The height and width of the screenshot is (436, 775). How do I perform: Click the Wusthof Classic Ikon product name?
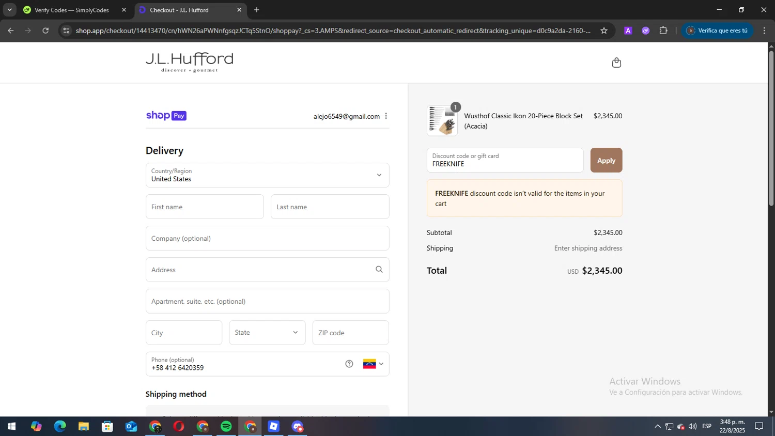pyautogui.click(x=523, y=121)
